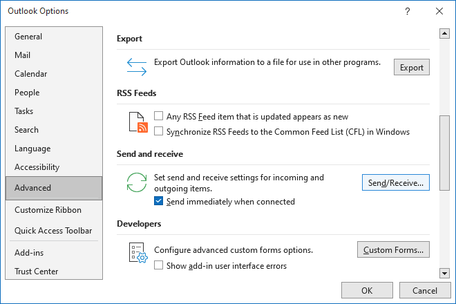Open the Customize Ribbon category

coord(48,210)
